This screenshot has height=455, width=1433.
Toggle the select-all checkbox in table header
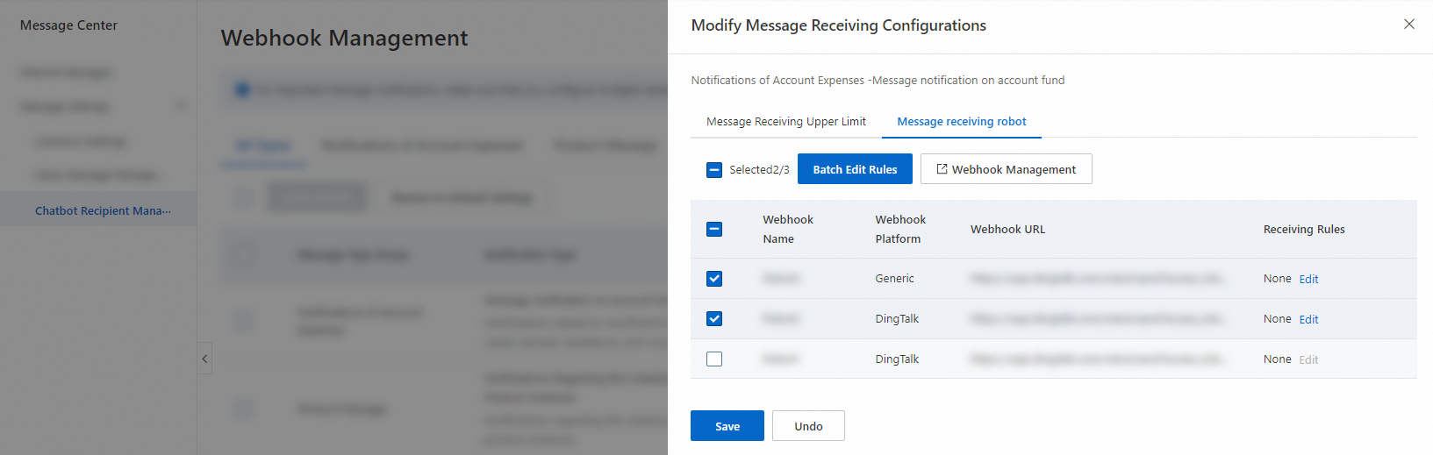[x=714, y=230]
